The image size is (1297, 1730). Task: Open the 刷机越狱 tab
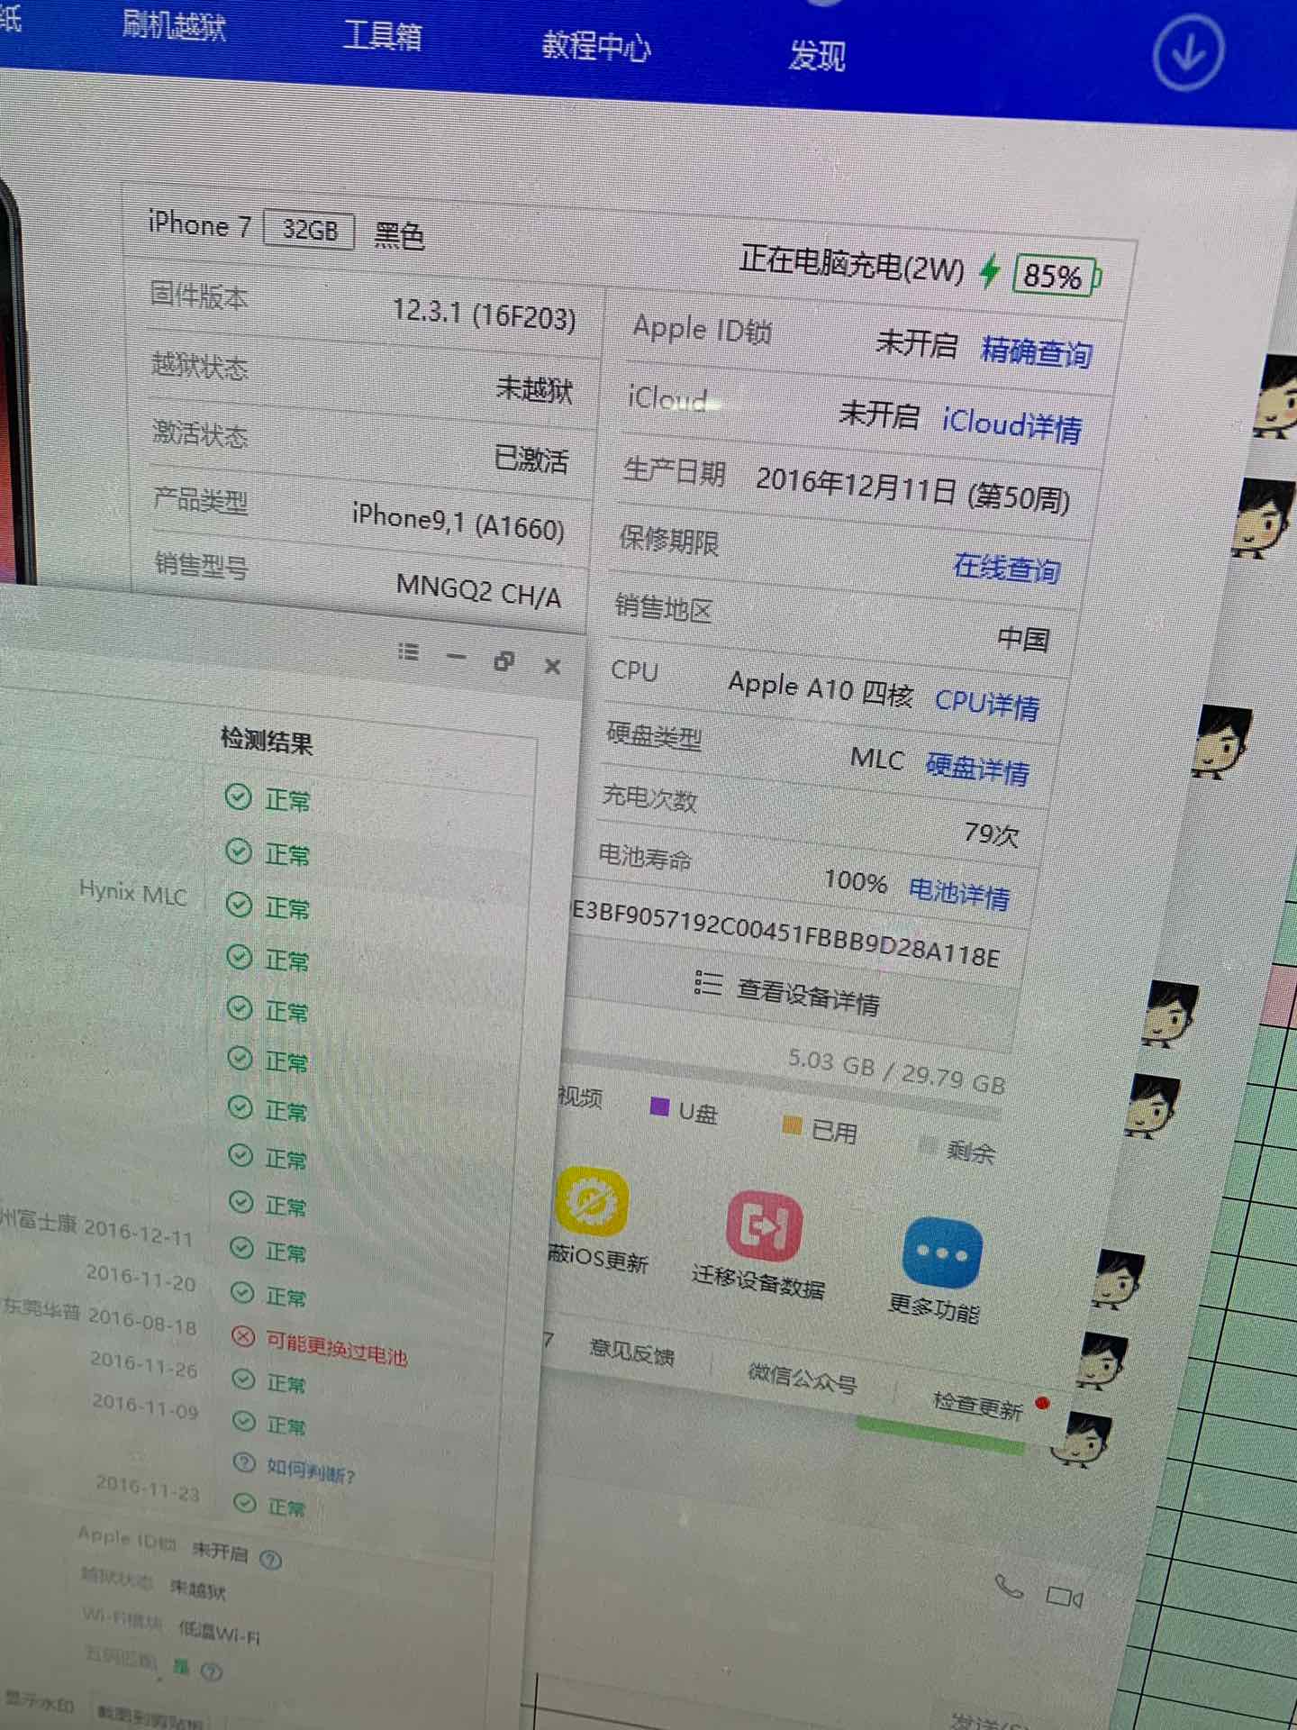(174, 25)
